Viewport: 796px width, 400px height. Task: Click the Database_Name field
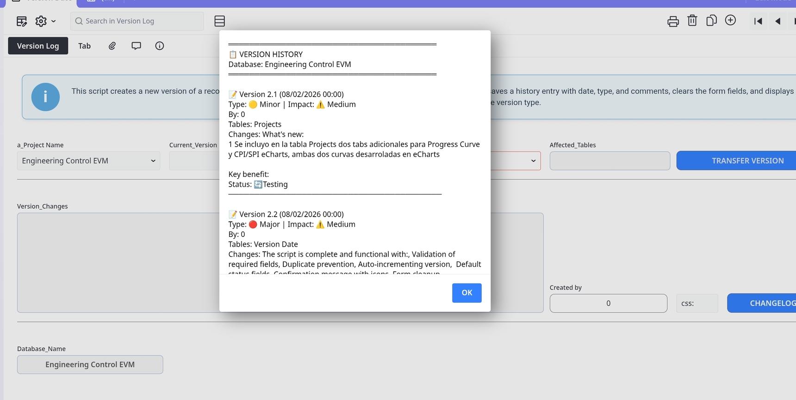[90, 364]
